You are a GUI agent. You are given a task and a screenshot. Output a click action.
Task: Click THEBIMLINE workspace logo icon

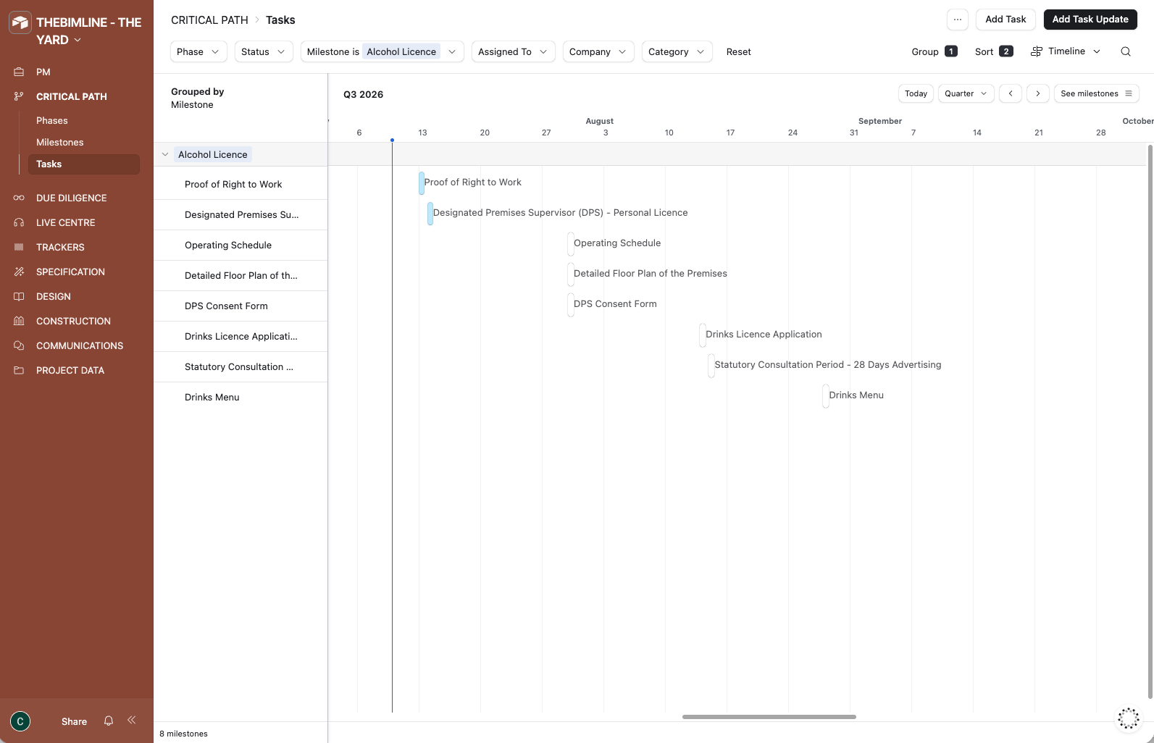[20, 22]
